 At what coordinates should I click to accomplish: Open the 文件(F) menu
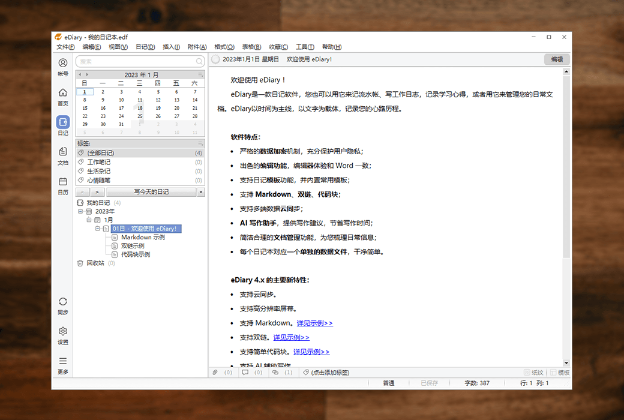pos(65,47)
